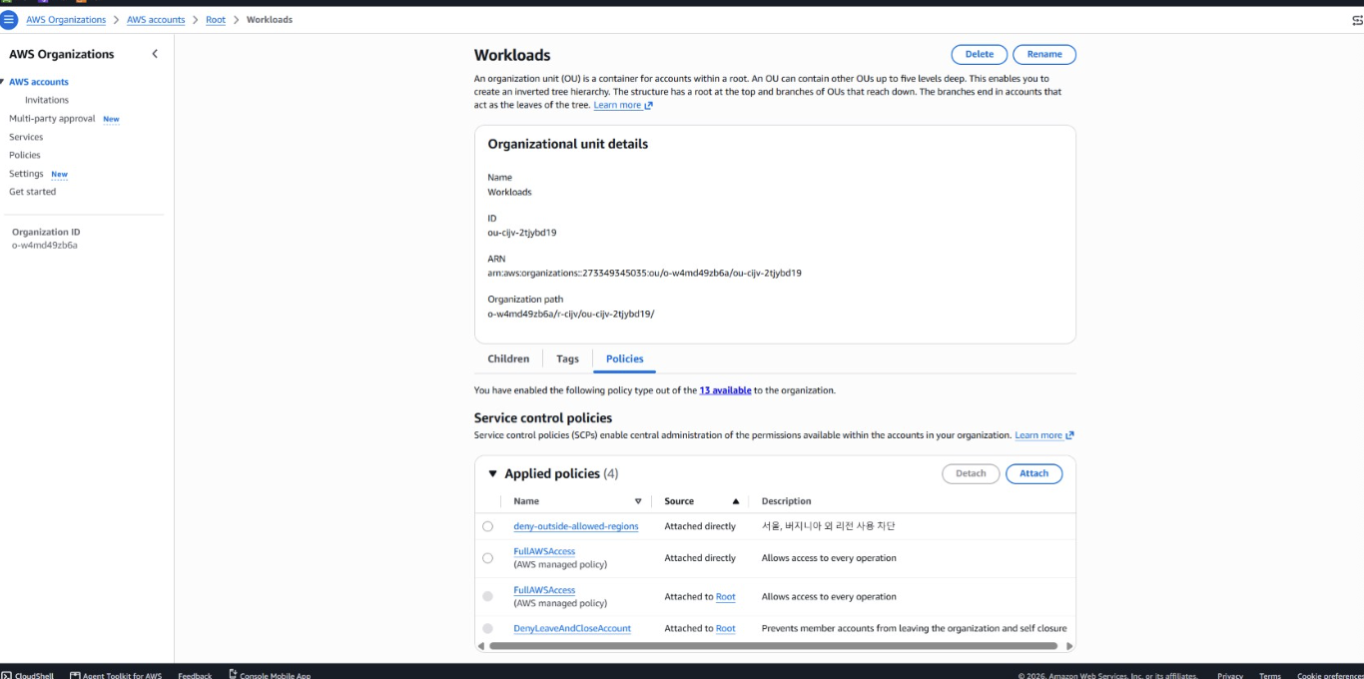Viewport: 1364px width, 679px height.
Task: Click the ARN value text
Action: [644, 273]
